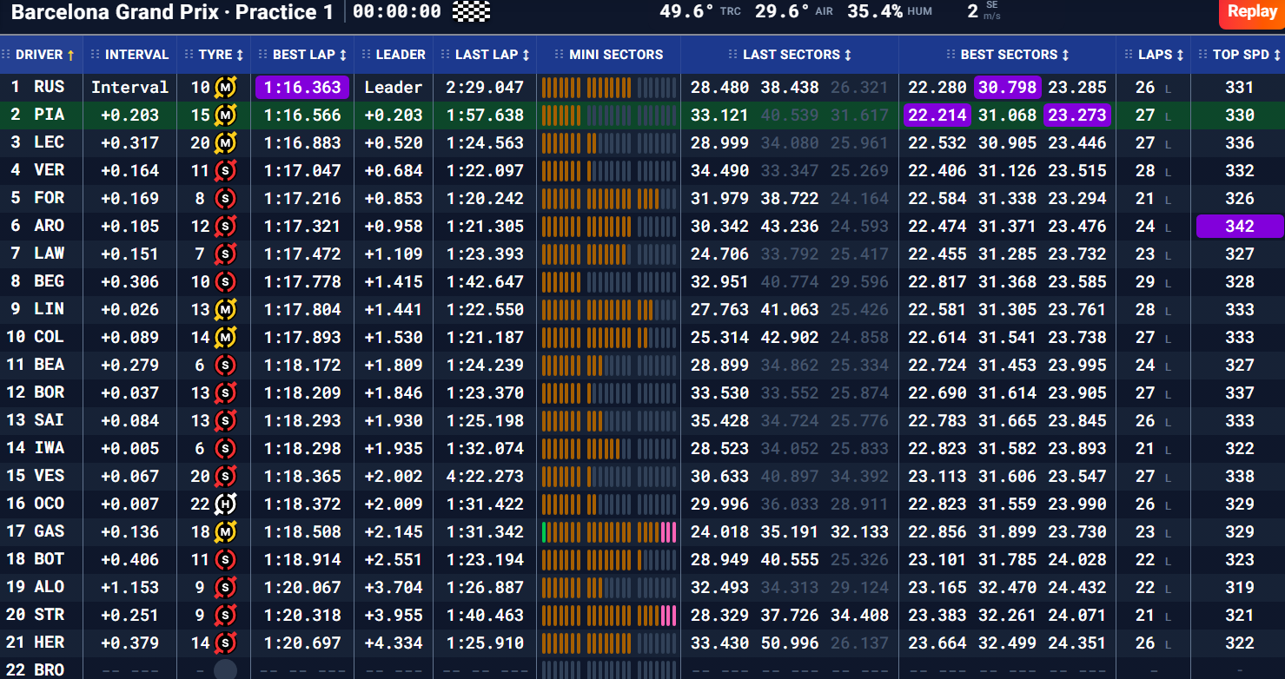The image size is (1285, 679).
Task: Click the soft tyre icon in VES row
Action: point(226,476)
